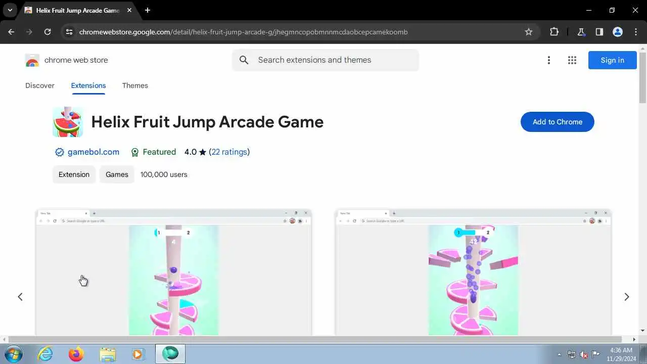Open the first game screenshot
Screen dimensions: 647x364
[x=173, y=272]
